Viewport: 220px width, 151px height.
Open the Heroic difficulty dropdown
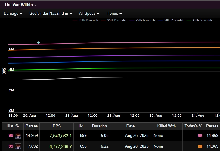tap(114, 14)
